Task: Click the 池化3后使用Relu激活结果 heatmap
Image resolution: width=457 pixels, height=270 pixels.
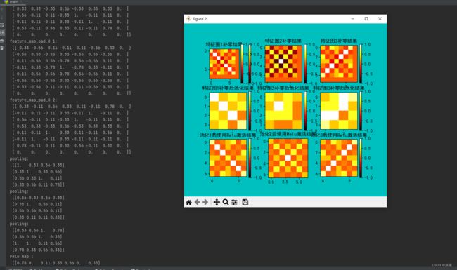Action: pyautogui.click(x=339, y=158)
